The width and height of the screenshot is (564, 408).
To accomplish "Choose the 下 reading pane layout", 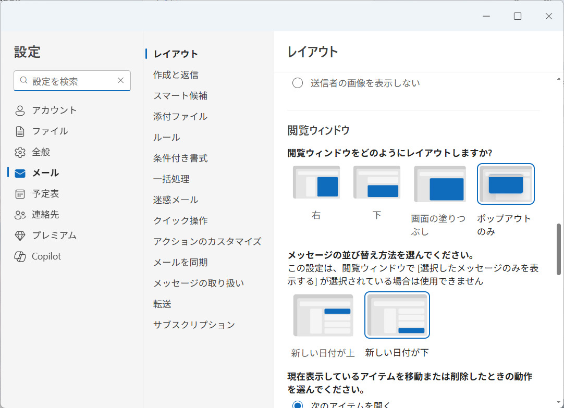I will pos(377,182).
